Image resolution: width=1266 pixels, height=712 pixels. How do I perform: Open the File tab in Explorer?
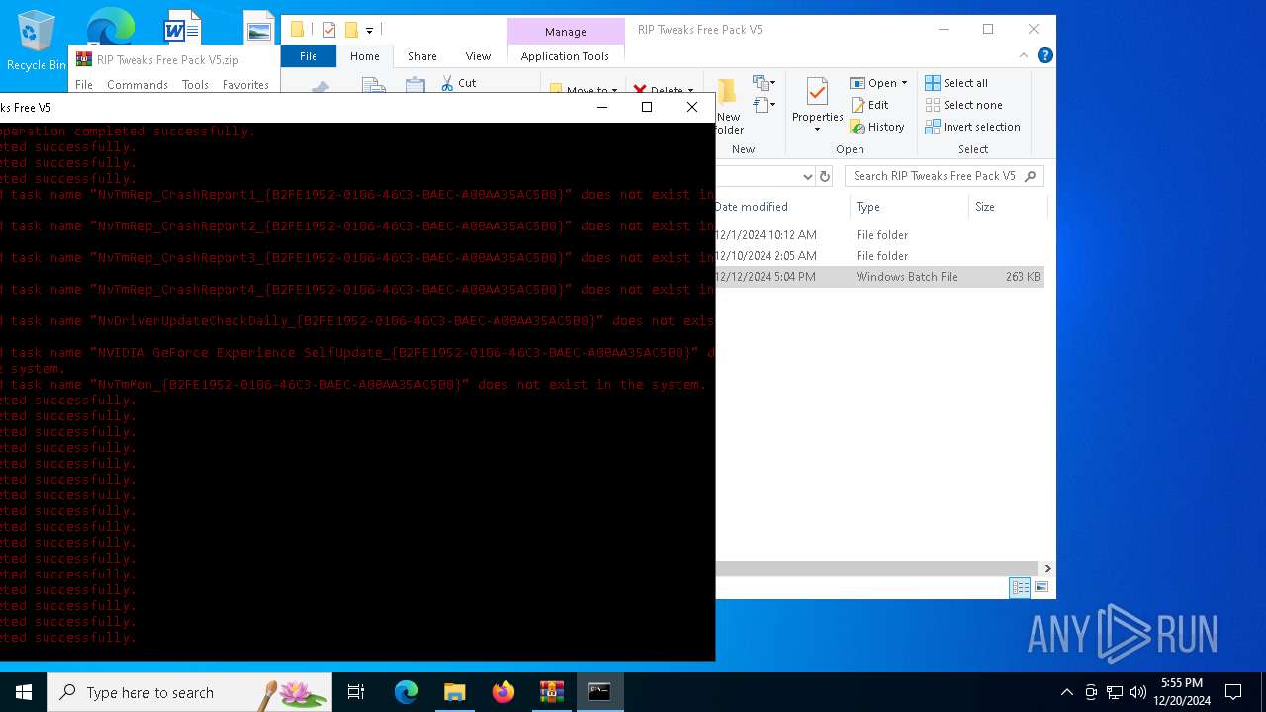pyautogui.click(x=309, y=56)
